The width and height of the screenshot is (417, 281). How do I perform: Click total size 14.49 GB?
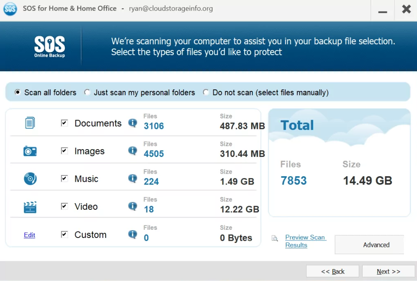pyautogui.click(x=367, y=181)
